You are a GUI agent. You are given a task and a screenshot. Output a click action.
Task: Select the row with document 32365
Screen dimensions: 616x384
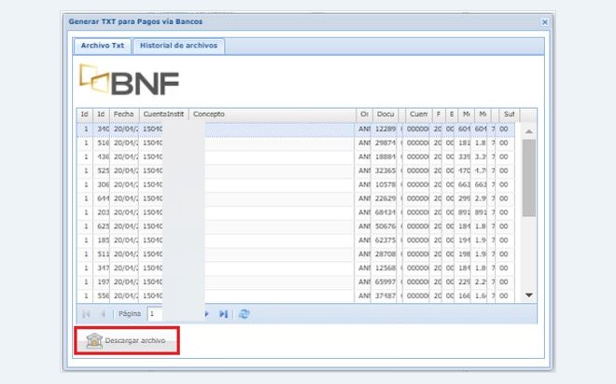pyautogui.click(x=296, y=171)
